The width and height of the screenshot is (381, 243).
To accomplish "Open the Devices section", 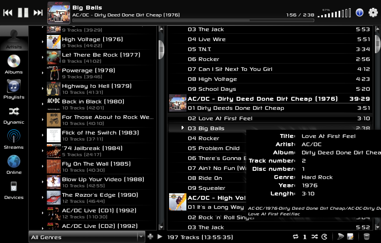I will tap(14, 190).
